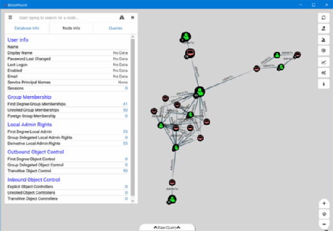Click the panel scrollbar down arrow
The height and width of the screenshot is (231, 333).
click(133, 201)
